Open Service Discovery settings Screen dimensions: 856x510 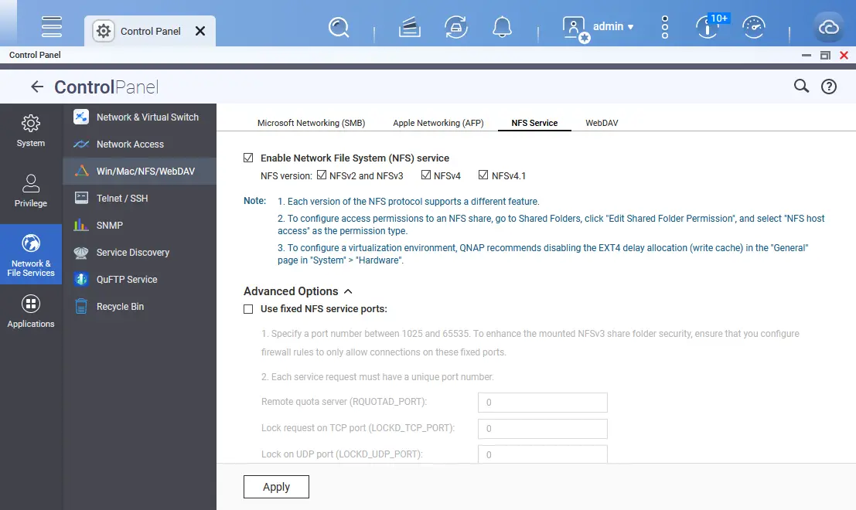tap(140, 253)
